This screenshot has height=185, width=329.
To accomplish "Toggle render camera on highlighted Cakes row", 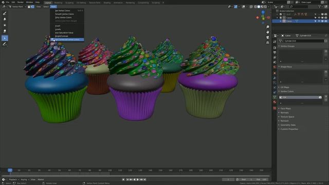I will [x=326, y=21].
